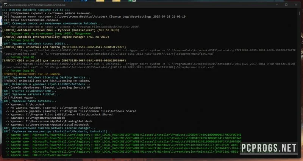The width and height of the screenshot is (303, 161).
Task: Click the 'Глубокая чистка реестра' step line
Action: pyautogui.click(x=57, y=131)
